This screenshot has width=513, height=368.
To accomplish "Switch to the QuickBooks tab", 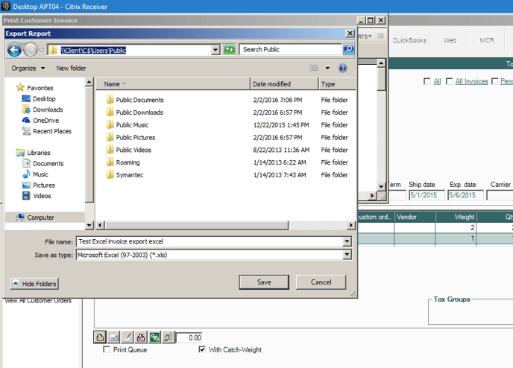I will point(409,40).
